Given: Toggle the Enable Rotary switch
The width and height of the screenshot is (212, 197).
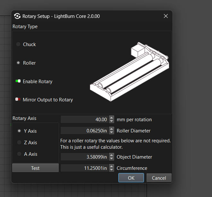Looking at the screenshot, I should 18,82.
